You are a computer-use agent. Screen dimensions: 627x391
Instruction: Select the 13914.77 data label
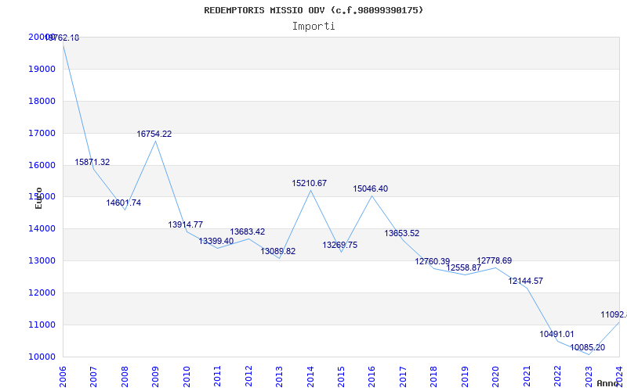click(x=186, y=224)
